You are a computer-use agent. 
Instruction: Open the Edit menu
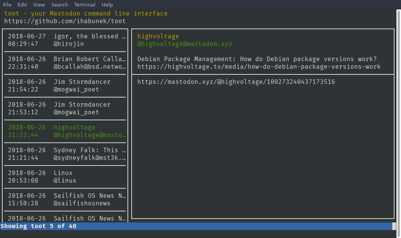click(x=22, y=5)
